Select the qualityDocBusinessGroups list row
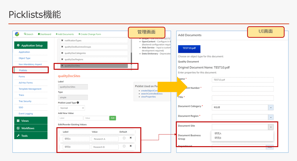297x161 pixels. [94, 47]
